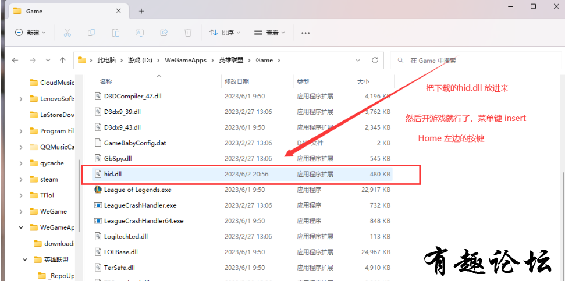Click the Cut scissors icon in toolbar
Screen dimensions: 565x281
tap(67, 33)
